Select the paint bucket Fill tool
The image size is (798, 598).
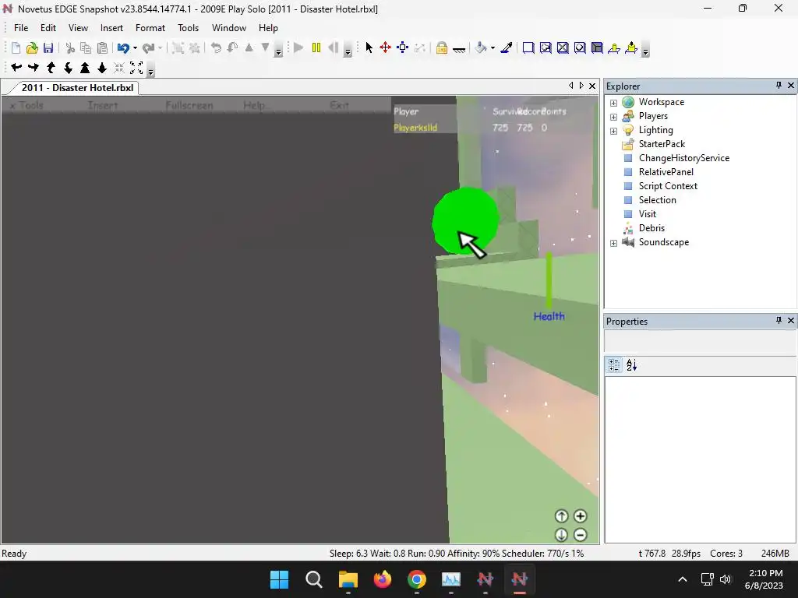point(481,47)
